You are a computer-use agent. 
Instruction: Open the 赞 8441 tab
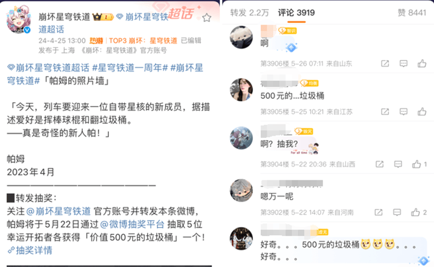pyautogui.click(x=411, y=13)
